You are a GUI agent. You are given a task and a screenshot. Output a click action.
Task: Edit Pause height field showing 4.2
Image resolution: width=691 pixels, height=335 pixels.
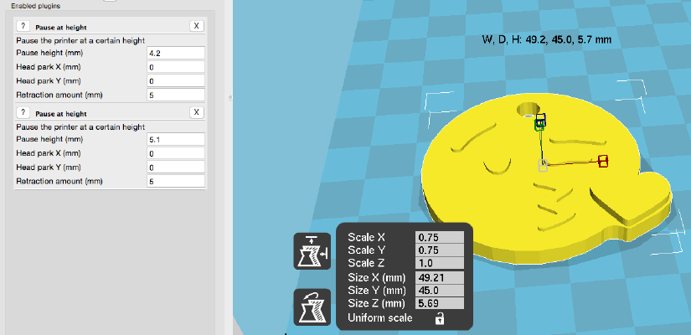point(176,53)
